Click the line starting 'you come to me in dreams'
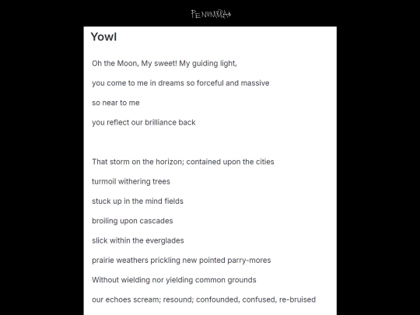 tap(180, 83)
